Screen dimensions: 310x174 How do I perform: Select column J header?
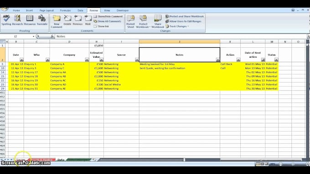point(180,42)
